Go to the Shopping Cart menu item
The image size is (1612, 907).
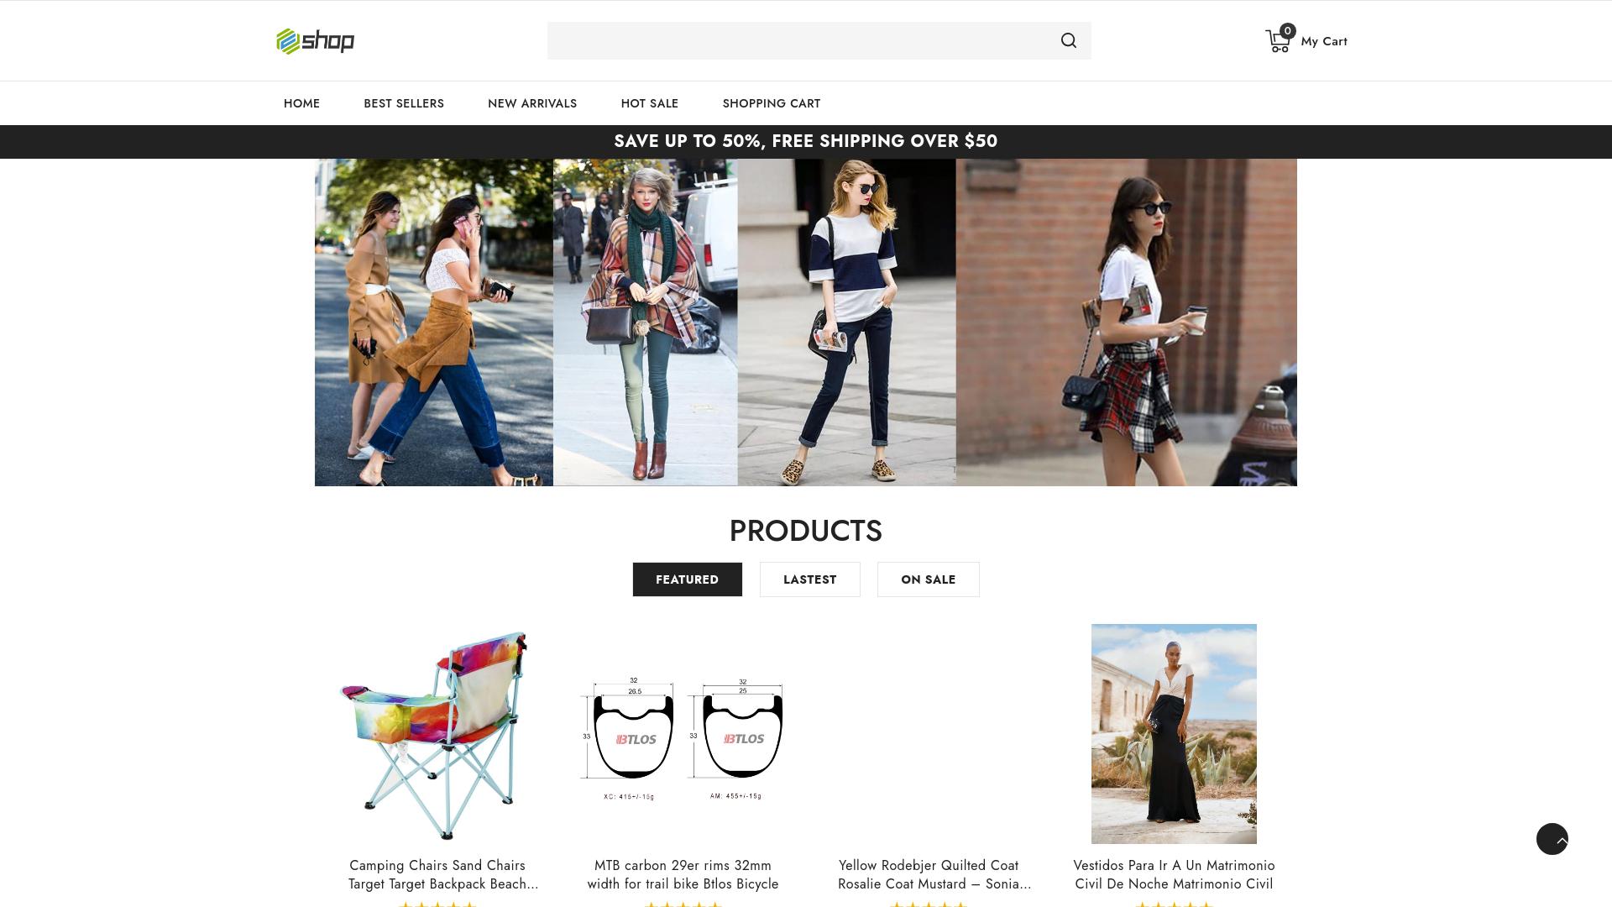tap(772, 103)
